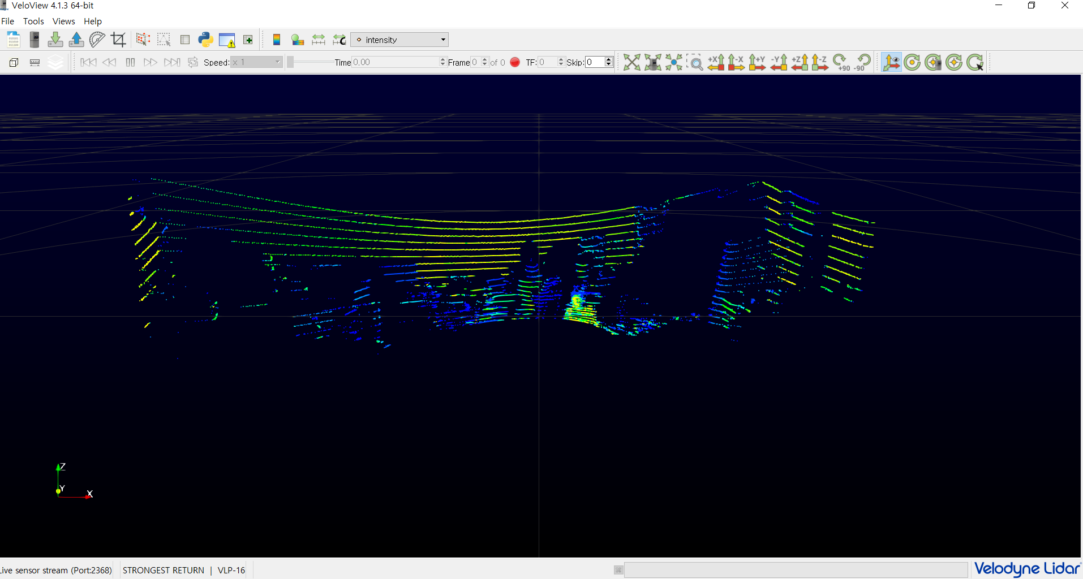Open the Python console

(206, 40)
